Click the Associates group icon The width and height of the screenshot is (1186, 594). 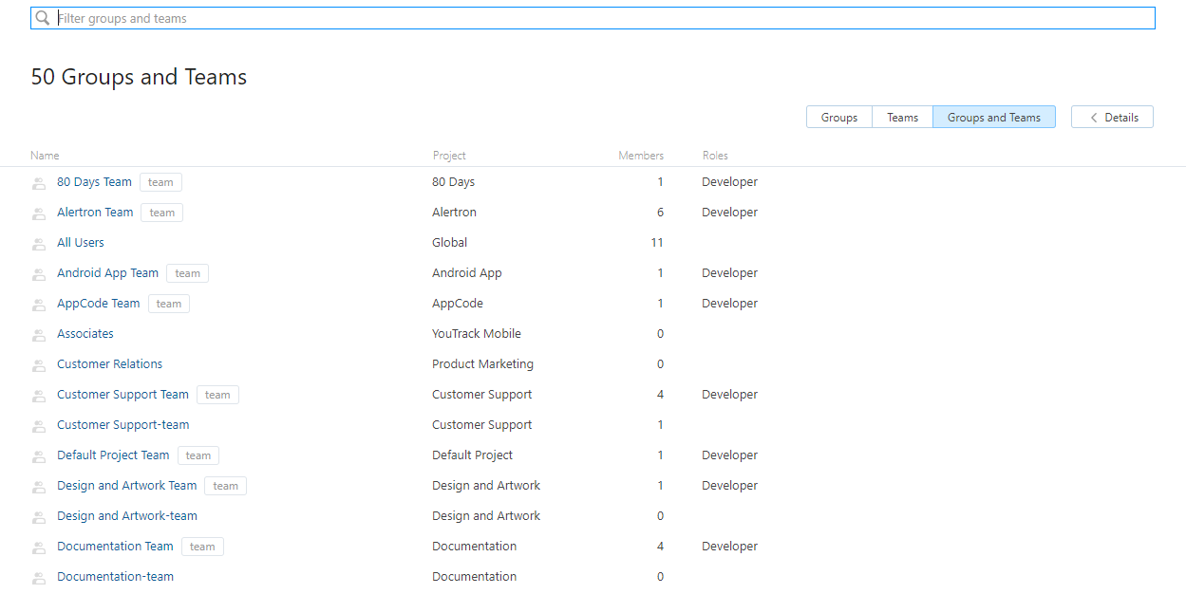point(39,334)
